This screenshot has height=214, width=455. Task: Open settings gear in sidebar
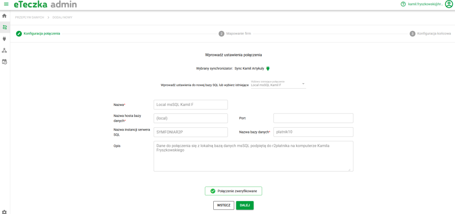(x=4, y=211)
